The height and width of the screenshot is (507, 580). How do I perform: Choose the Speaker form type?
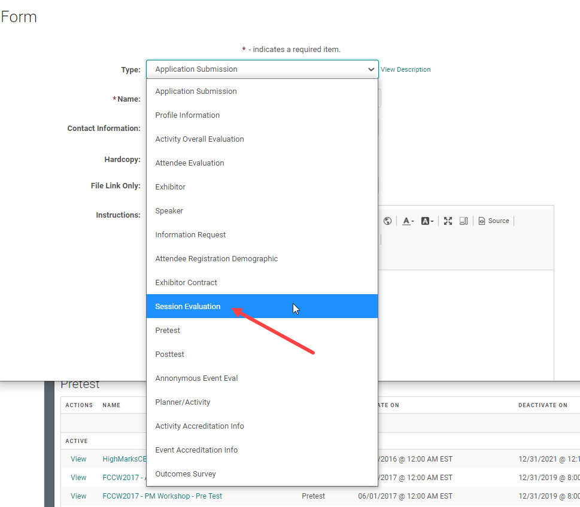tap(169, 211)
